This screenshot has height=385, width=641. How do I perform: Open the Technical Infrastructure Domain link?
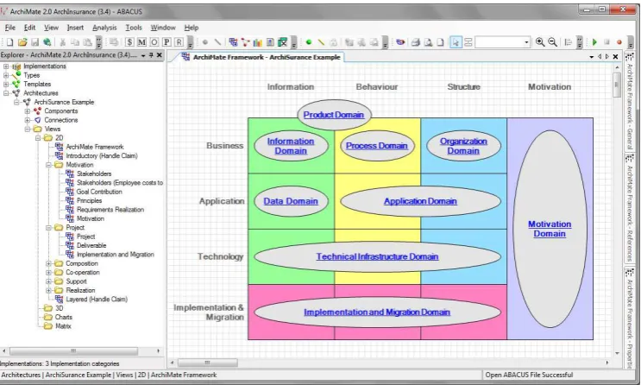tap(377, 256)
